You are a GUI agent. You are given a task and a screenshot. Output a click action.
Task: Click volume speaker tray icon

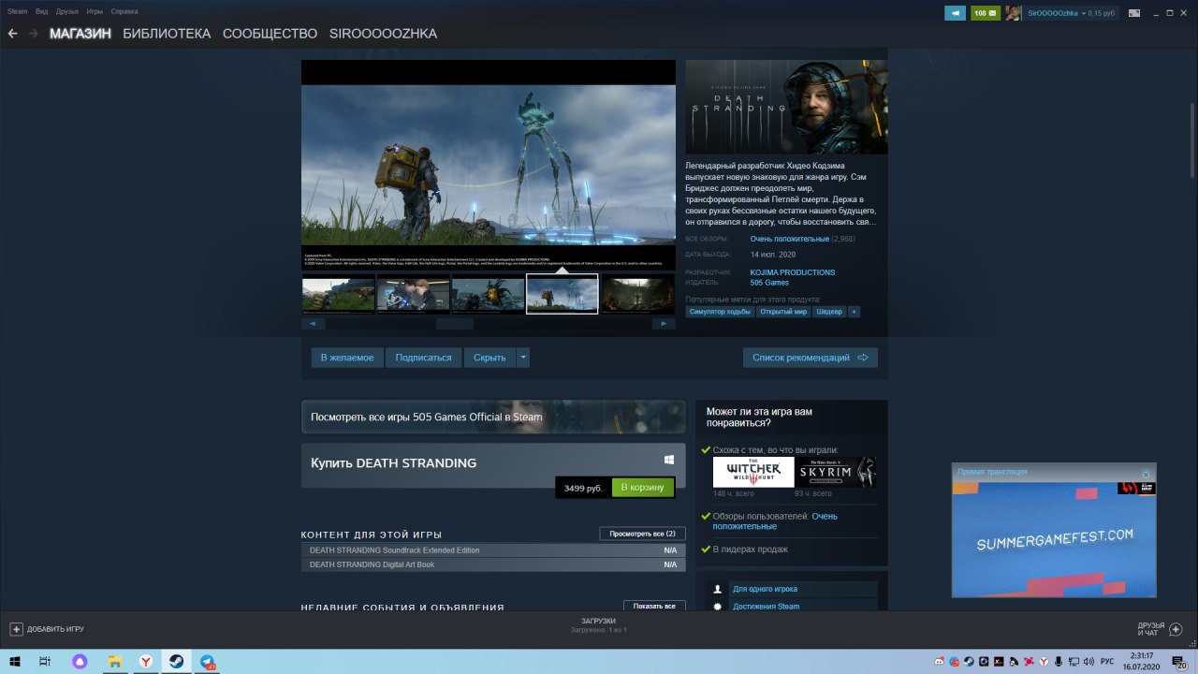[x=1088, y=661]
